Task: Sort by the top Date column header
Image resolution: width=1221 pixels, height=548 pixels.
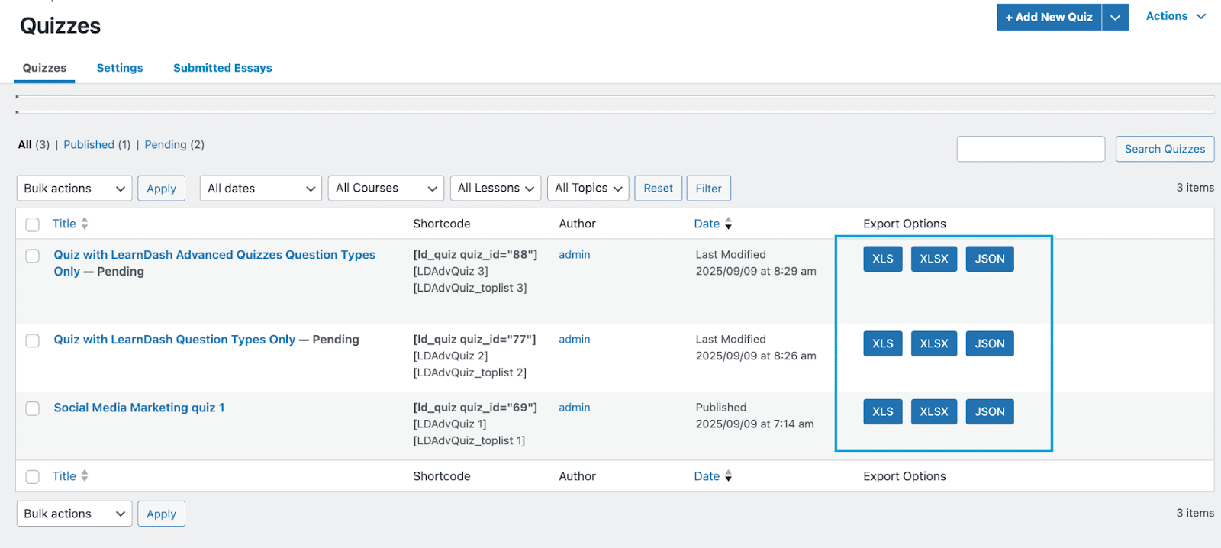Action: click(707, 224)
